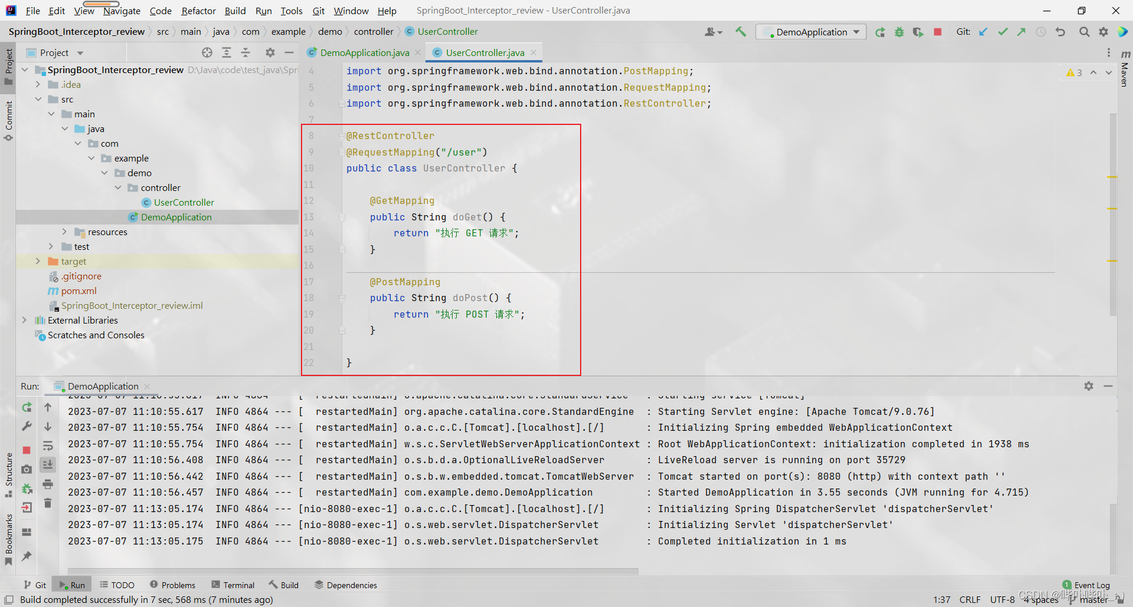
Task: Commit changes using the Git checkmark icon
Action: [1003, 32]
